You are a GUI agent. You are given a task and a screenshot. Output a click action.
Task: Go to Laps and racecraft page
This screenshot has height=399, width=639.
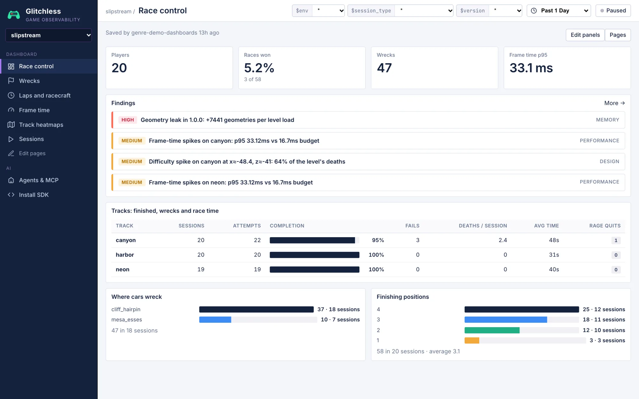point(49,95)
